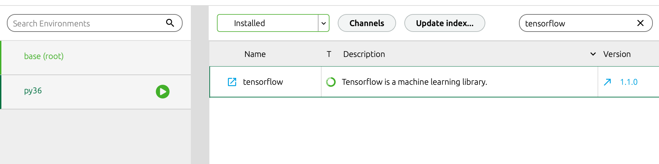Click the chevron next to the Version header
The image size is (659, 164).
(x=593, y=54)
